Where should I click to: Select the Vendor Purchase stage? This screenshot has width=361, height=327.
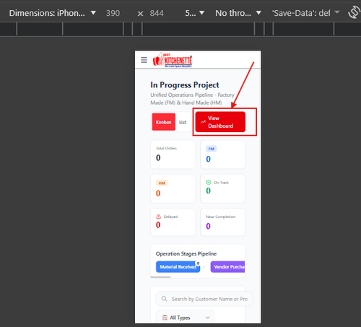[x=227, y=266]
